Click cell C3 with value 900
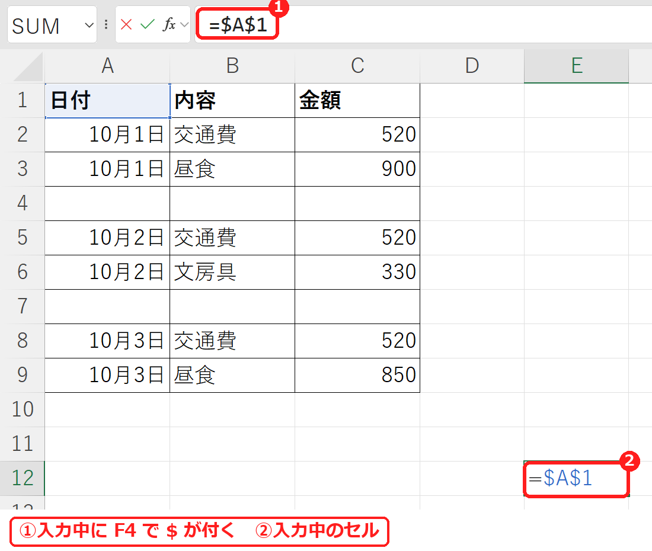 coord(357,169)
